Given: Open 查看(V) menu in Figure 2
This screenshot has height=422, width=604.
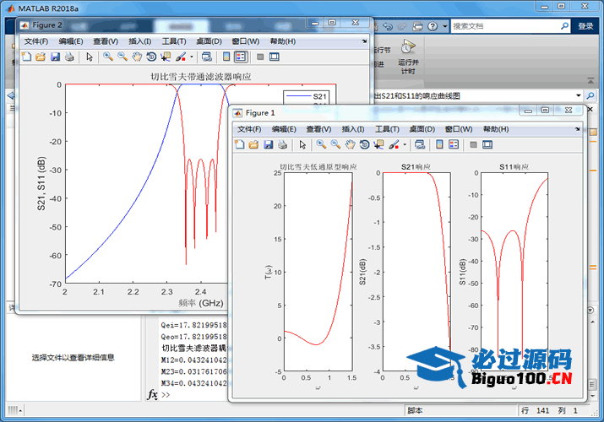Looking at the screenshot, I should [x=106, y=41].
